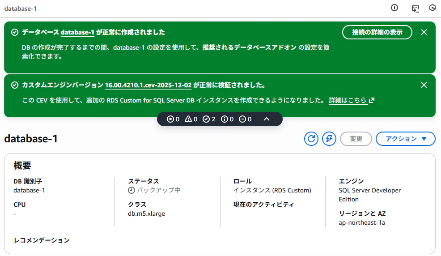Select DB identifier value database-1
441x256 pixels.
pos(29,191)
